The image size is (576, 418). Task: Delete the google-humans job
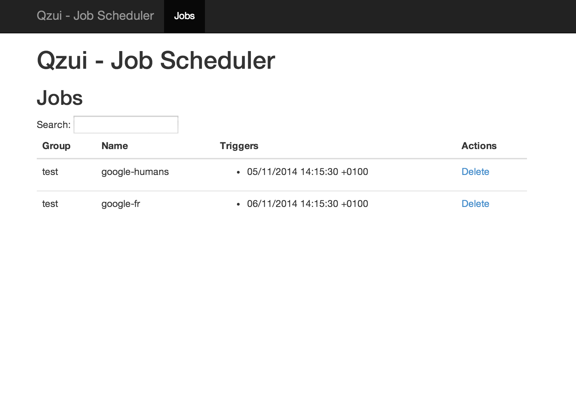tap(475, 172)
